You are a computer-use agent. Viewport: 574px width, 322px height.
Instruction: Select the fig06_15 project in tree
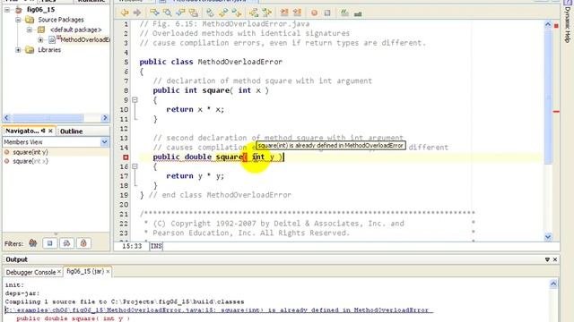pos(40,10)
